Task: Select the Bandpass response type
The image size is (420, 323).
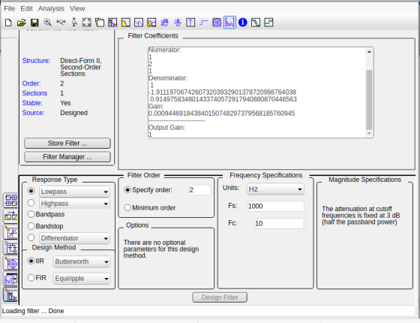Action: pyautogui.click(x=46, y=214)
